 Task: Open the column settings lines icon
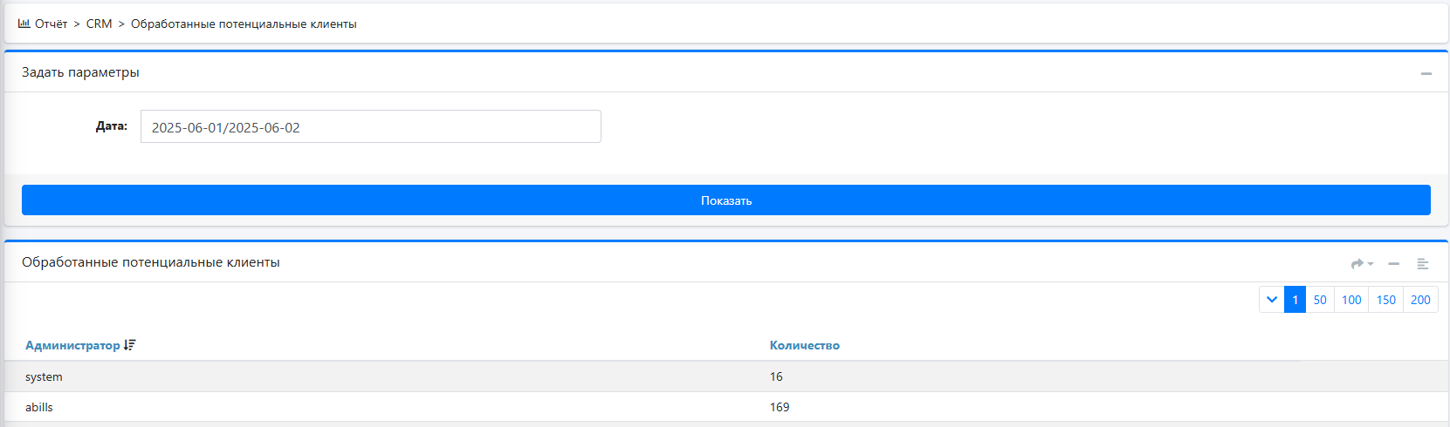click(x=1423, y=263)
